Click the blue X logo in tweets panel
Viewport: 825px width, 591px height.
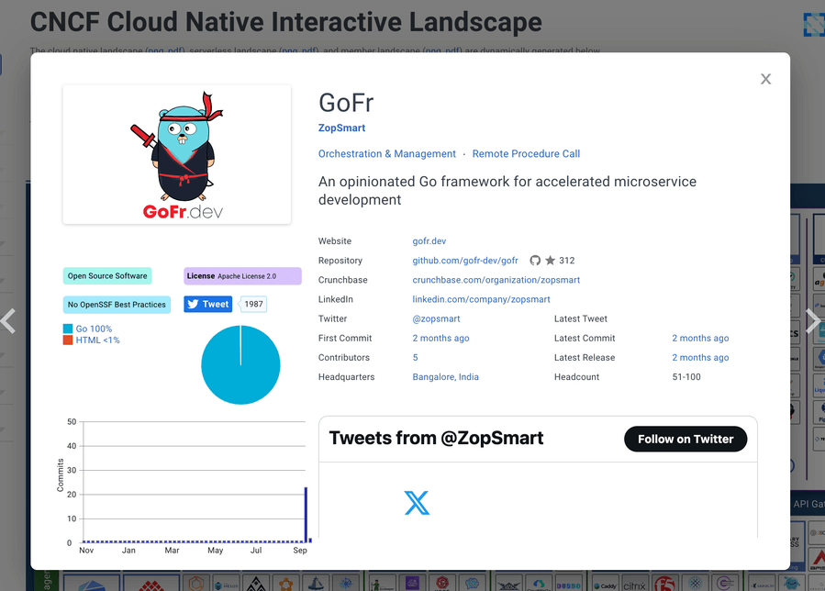[x=417, y=503]
